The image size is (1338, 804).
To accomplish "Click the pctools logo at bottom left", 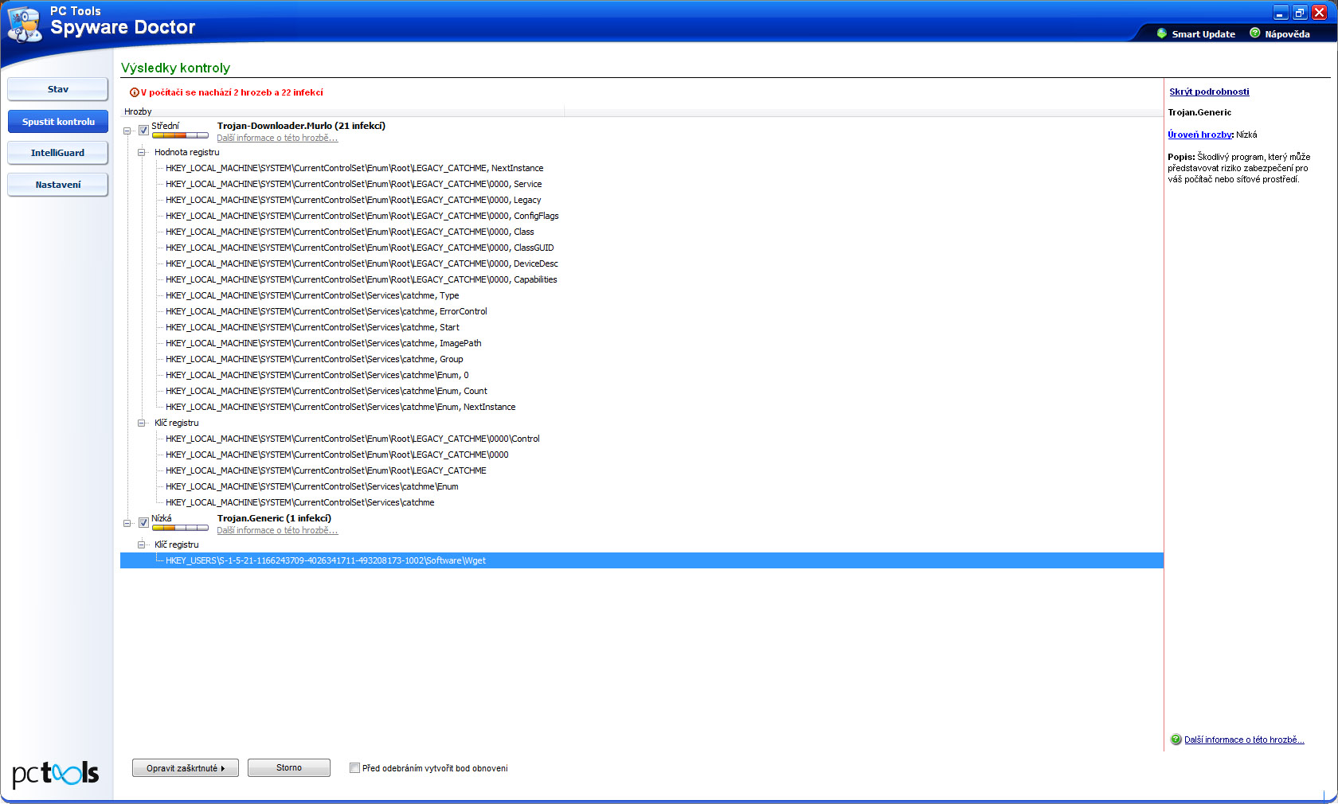I will [55, 773].
